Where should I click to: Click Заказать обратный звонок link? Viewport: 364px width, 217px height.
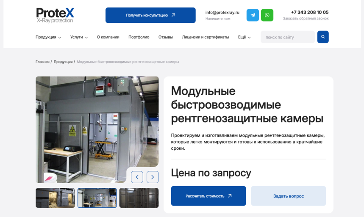click(x=306, y=18)
